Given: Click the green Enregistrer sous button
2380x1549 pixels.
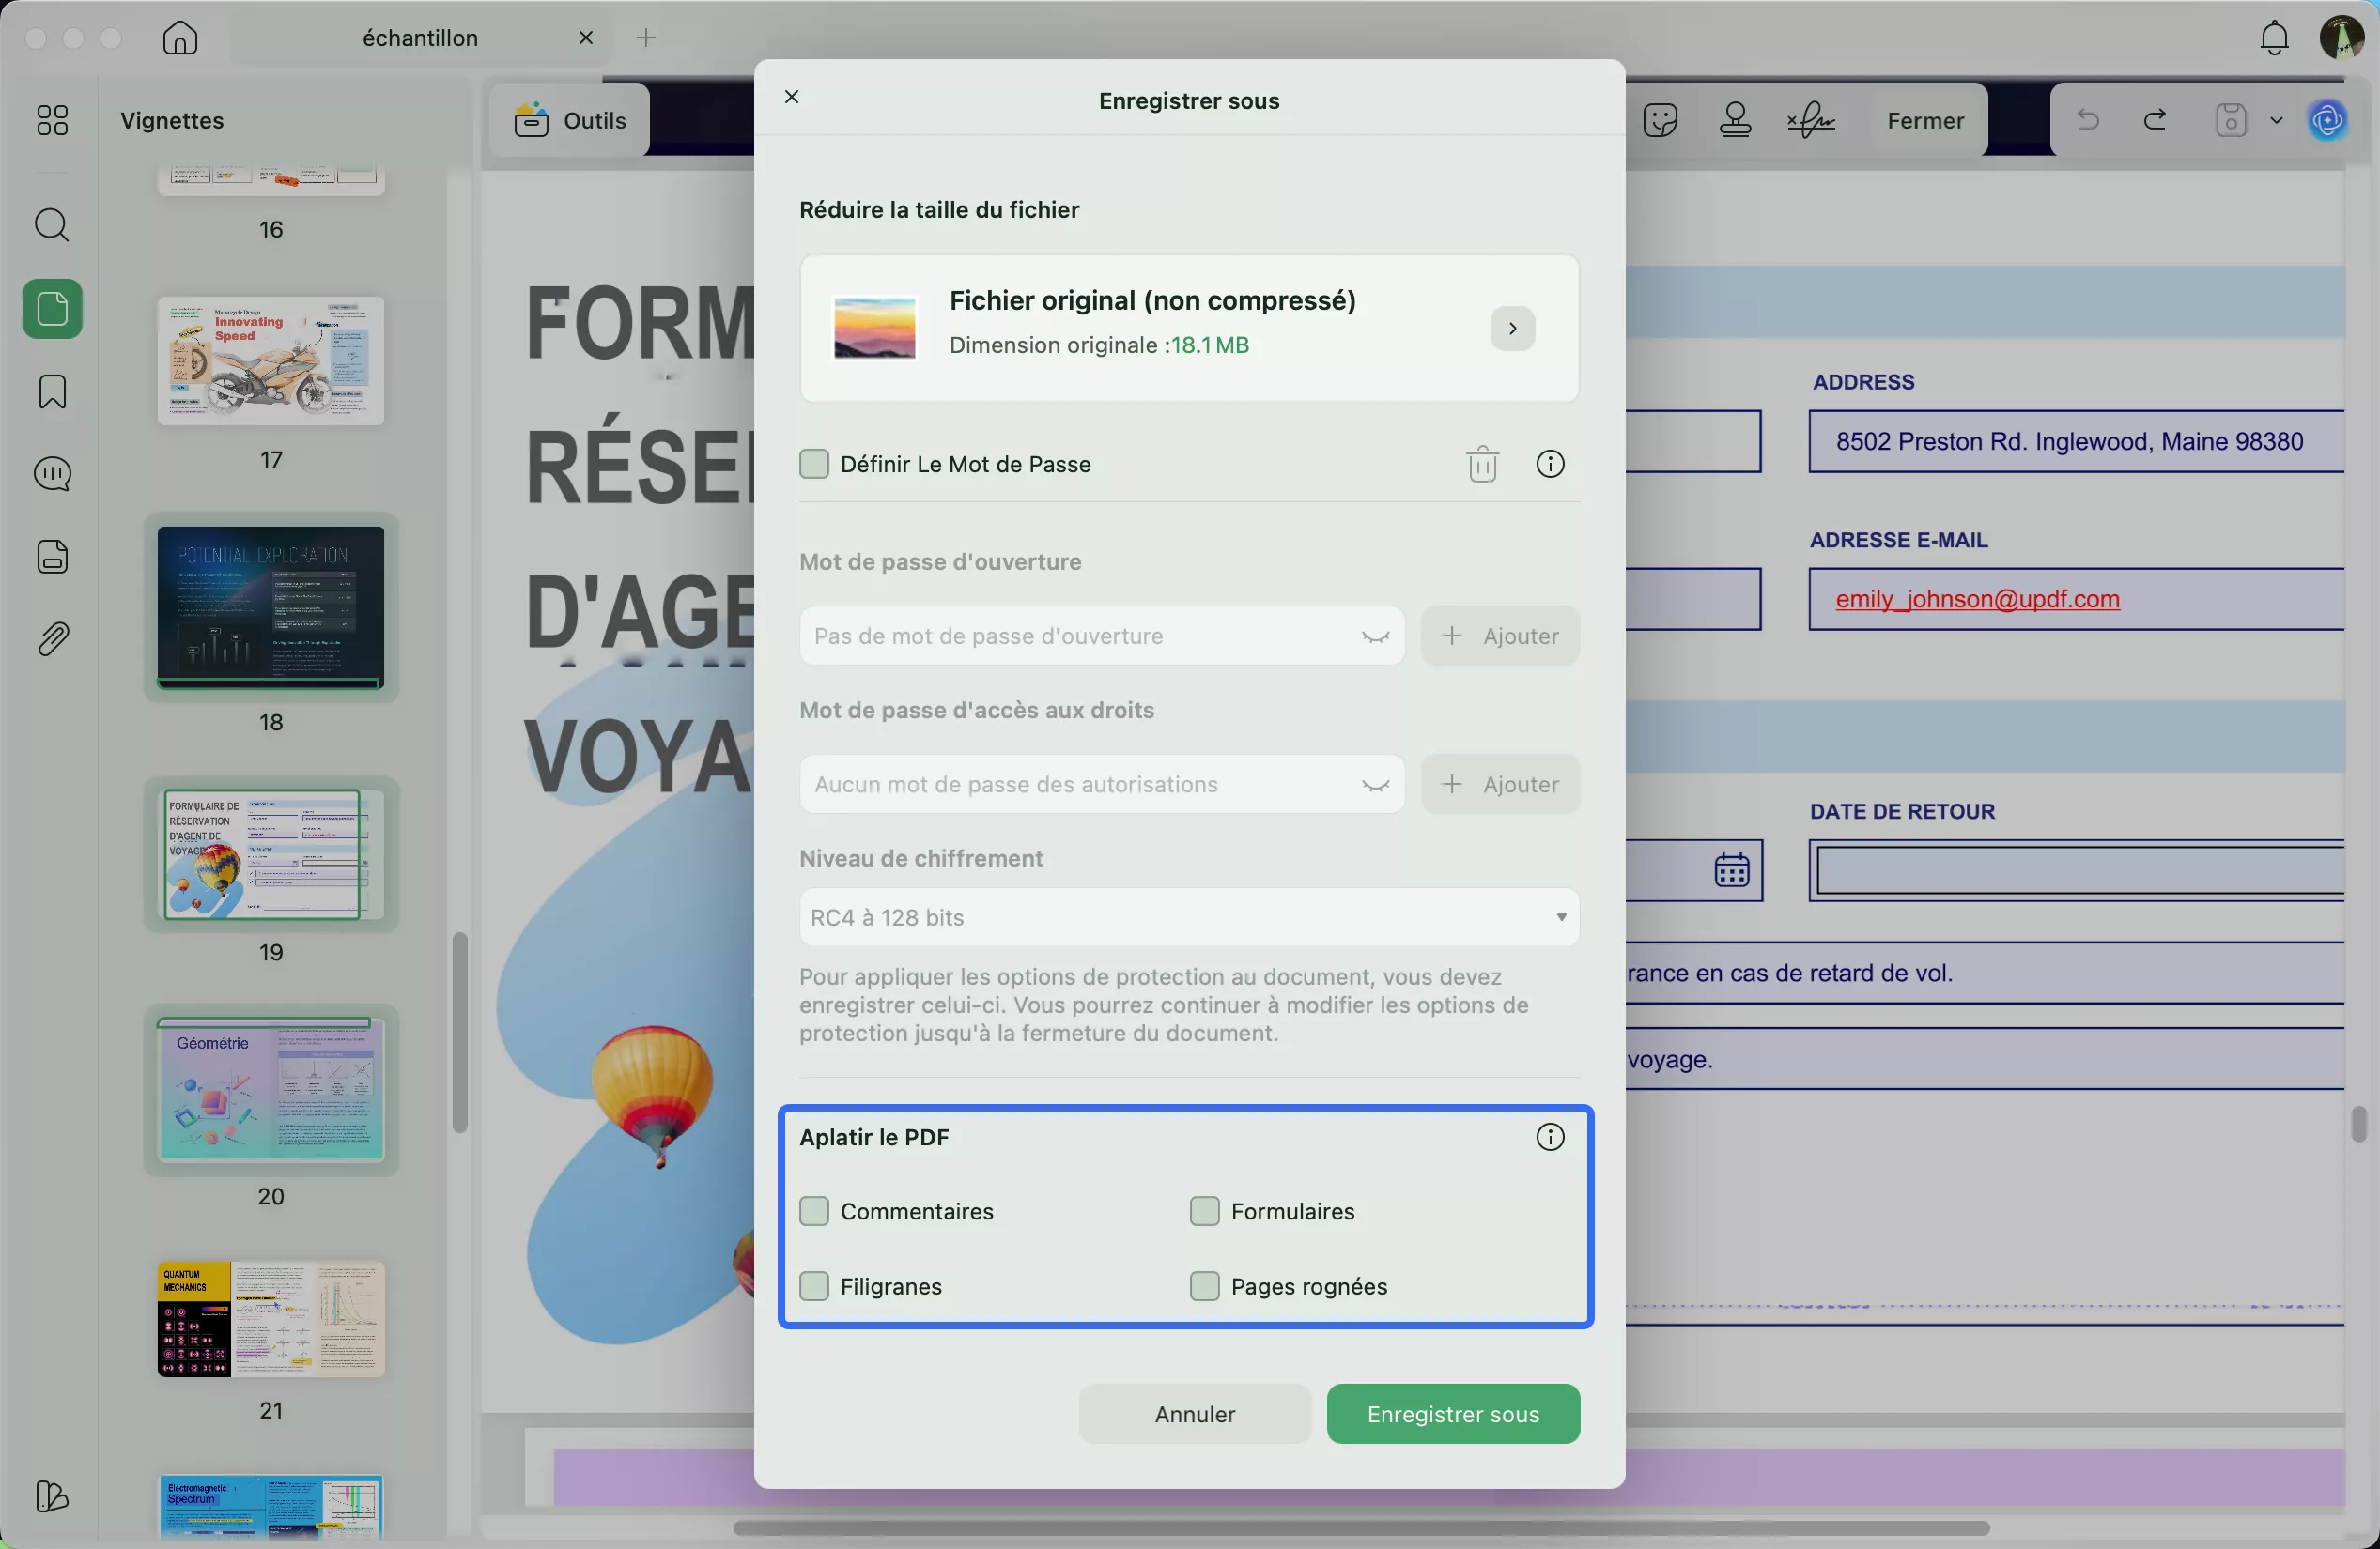Looking at the screenshot, I should [x=1452, y=1414].
